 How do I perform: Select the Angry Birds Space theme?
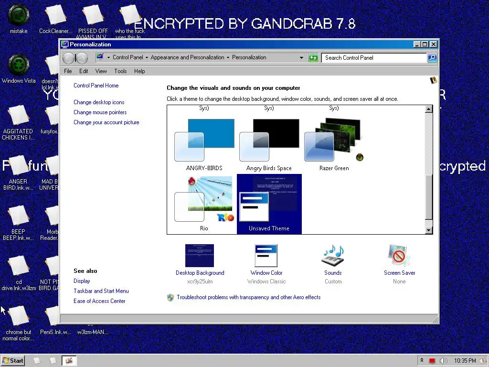(269, 144)
